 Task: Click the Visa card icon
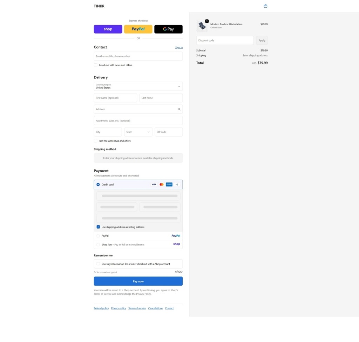point(154,184)
